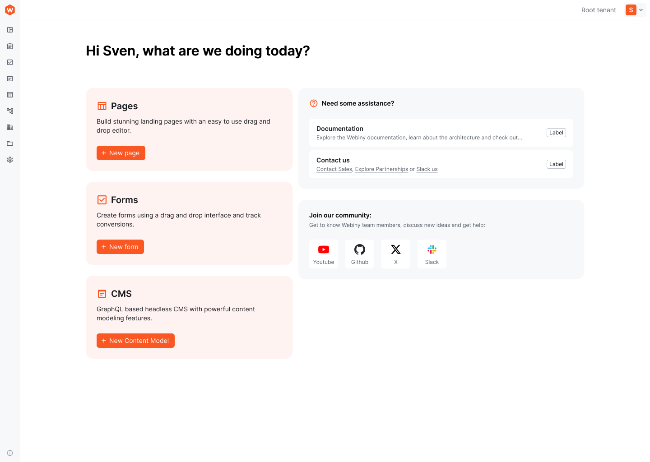Select the Form Builder clipboard icon
This screenshot has height=462, width=650.
10,46
